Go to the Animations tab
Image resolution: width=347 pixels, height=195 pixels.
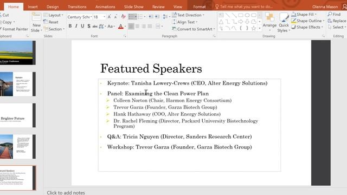(105, 7)
